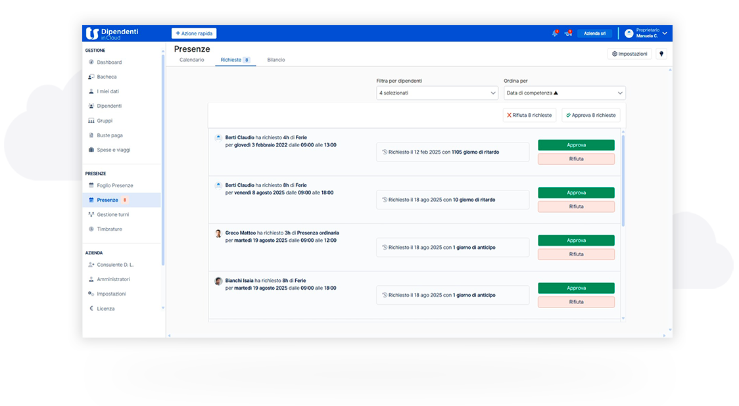
Task: Click the history icon in '1105 giorno di ritardo' box
Action: [x=385, y=152]
